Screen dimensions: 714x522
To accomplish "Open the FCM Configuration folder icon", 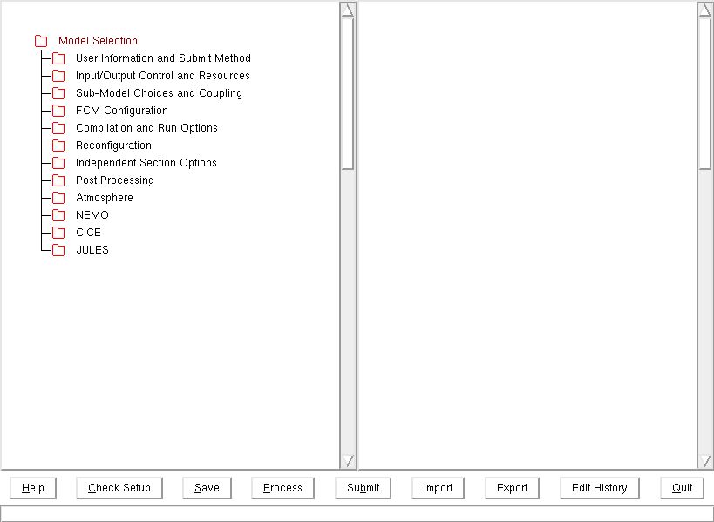I will (x=58, y=111).
